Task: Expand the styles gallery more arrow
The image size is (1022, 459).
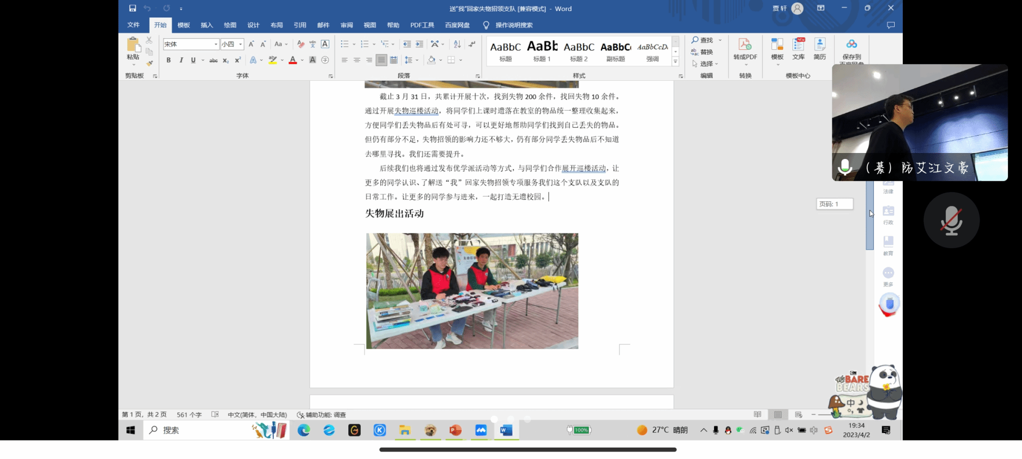Action: [675, 62]
